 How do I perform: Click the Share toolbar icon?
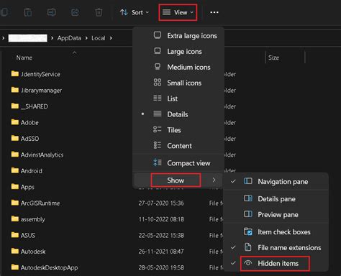75,12
